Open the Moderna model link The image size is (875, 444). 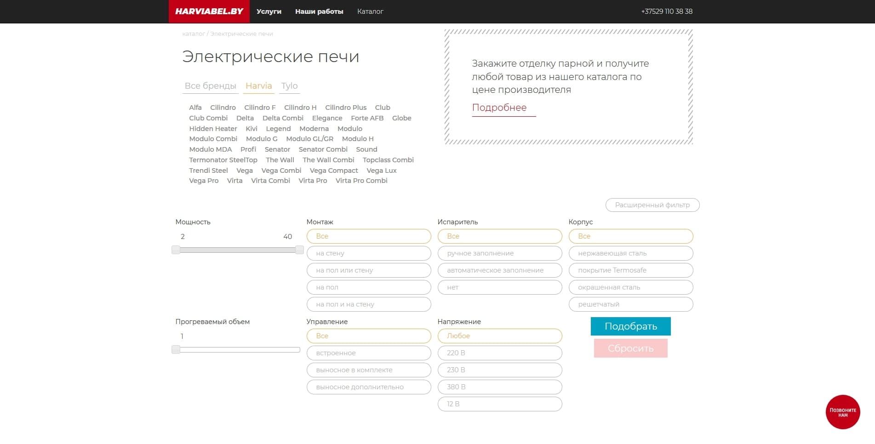click(314, 129)
